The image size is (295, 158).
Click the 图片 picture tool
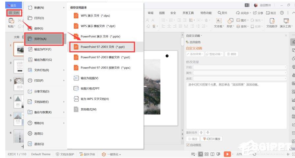point(242,20)
